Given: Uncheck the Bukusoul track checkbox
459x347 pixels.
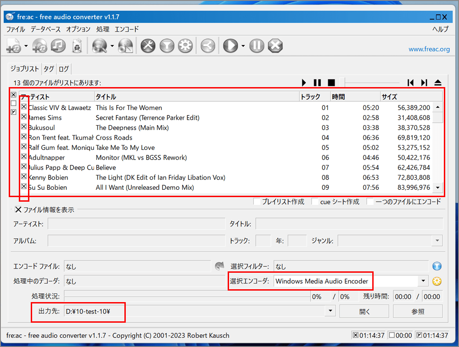Looking at the screenshot, I should click(24, 127).
